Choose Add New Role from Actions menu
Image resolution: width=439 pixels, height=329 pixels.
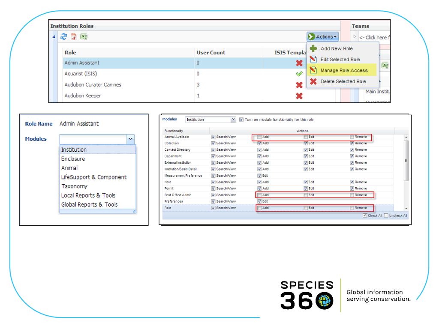337,48
